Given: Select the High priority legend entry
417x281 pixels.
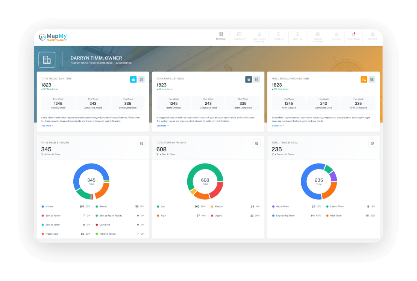Looking at the screenshot, I should [x=181, y=215].
